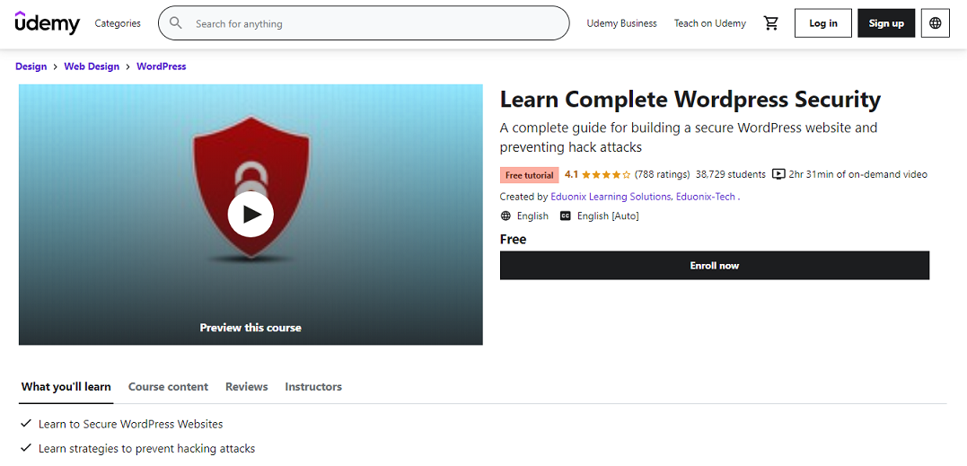The image size is (967, 466).
Task: Open the language globe button
Action: (935, 23)
